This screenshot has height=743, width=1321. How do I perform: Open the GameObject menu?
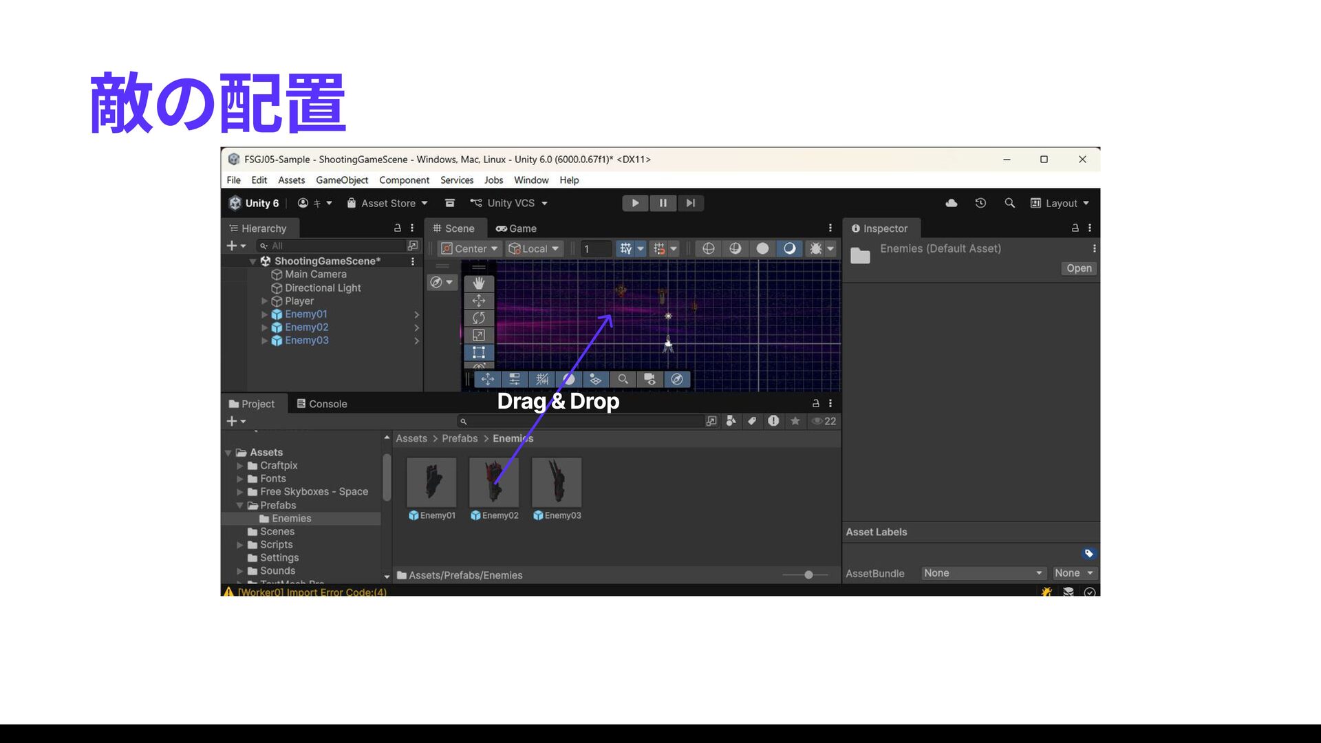pos(341,180)
